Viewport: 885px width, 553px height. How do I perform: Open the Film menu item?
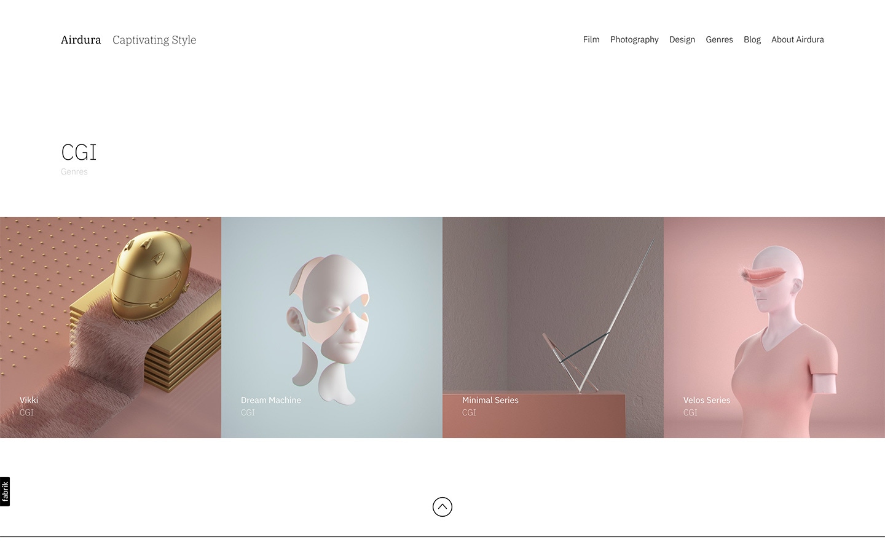click(591, 39)
